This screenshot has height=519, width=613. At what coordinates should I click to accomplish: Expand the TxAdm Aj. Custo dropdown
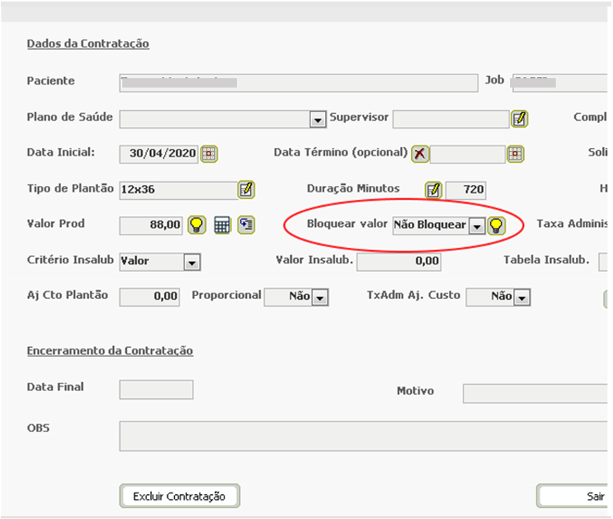tap(522, 297)
